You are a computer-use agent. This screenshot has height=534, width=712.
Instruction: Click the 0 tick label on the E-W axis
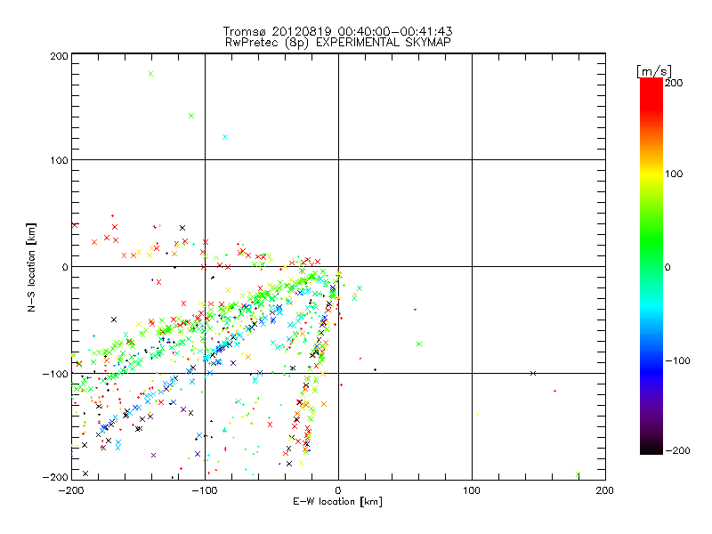(x=338, y=490)
